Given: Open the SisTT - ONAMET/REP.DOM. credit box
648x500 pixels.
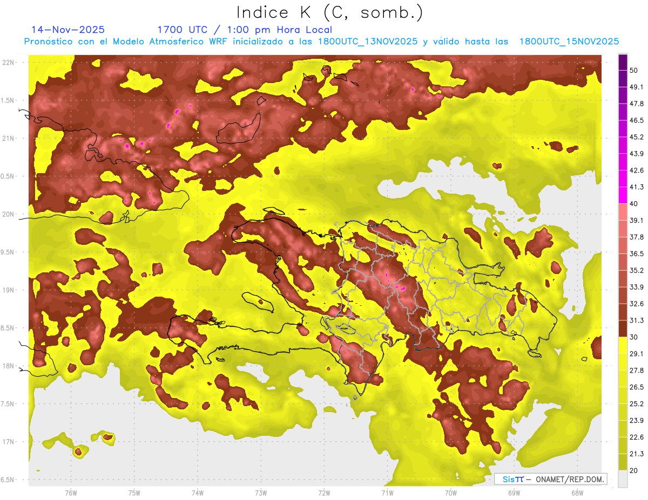Looking at the screenshot, I should pos(550,479).
